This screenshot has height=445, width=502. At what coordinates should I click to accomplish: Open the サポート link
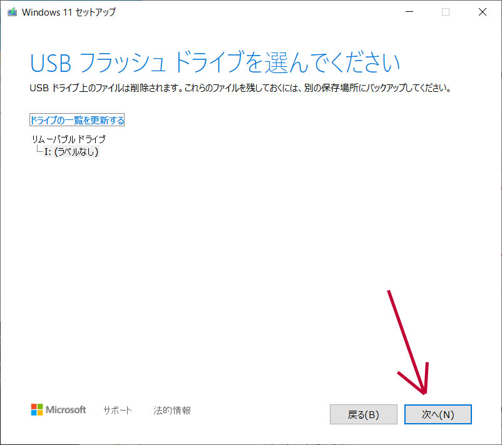coord(118,411)
